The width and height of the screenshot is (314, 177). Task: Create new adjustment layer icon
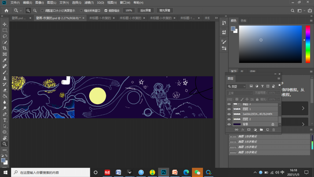tap(255, 130)
